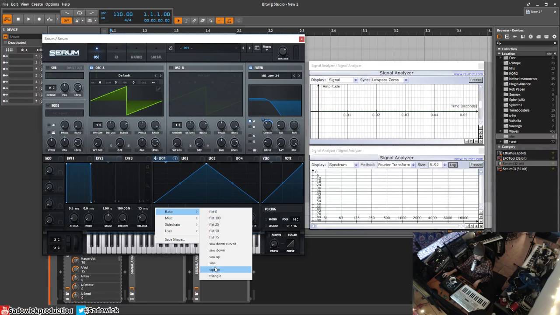560x315 pixels.
Task: Click the Log button in spectrum analyzer
Action: click(x=453, y=165)
